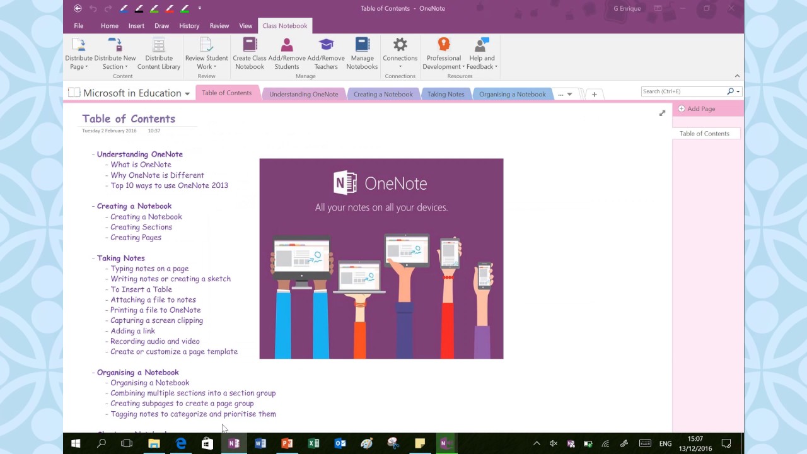Viewport: 807px width, 454px height.
Task: Open Add/Remove Students
Action: click(287, 54)
